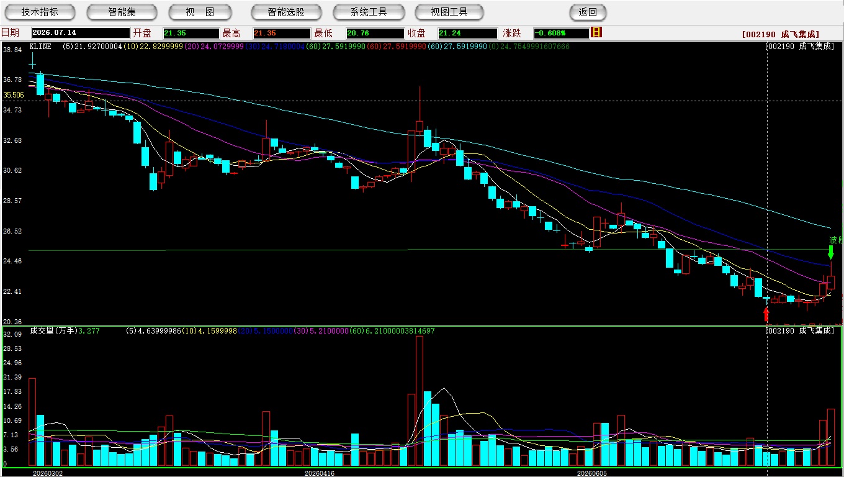
Task: Click the date label 20260605
Action: tap(591, 473)
